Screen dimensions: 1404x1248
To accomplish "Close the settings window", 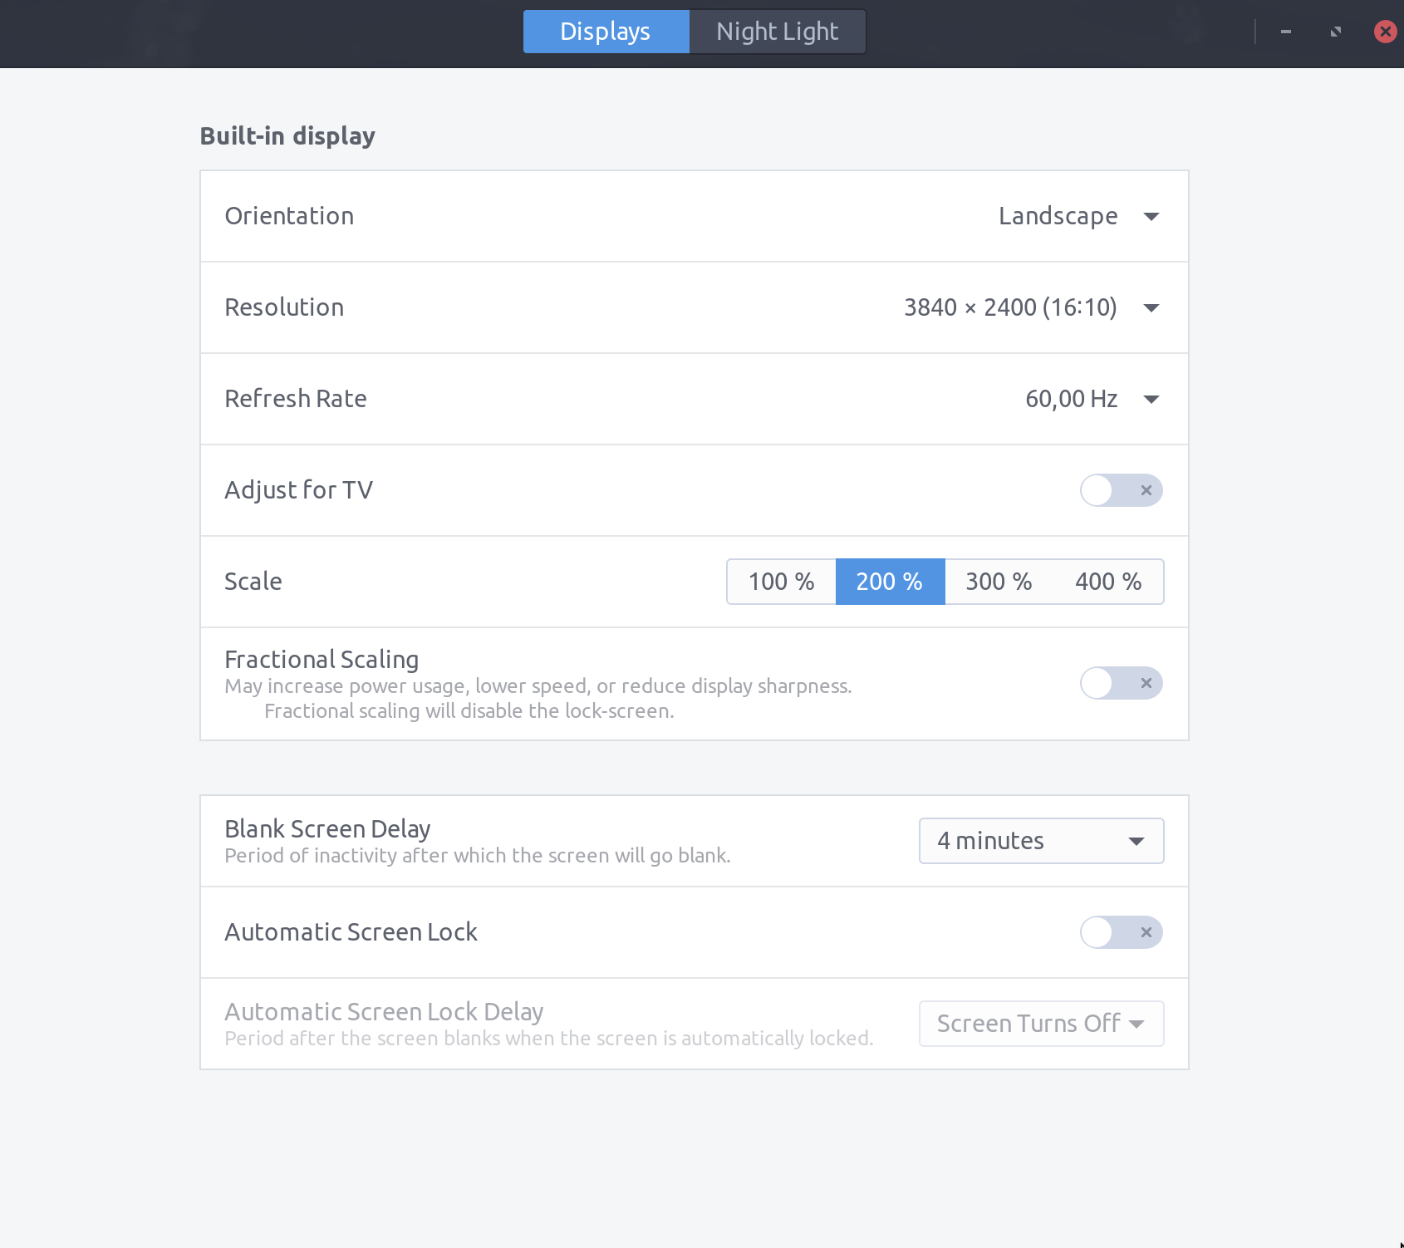I will tap(1385, 32).
